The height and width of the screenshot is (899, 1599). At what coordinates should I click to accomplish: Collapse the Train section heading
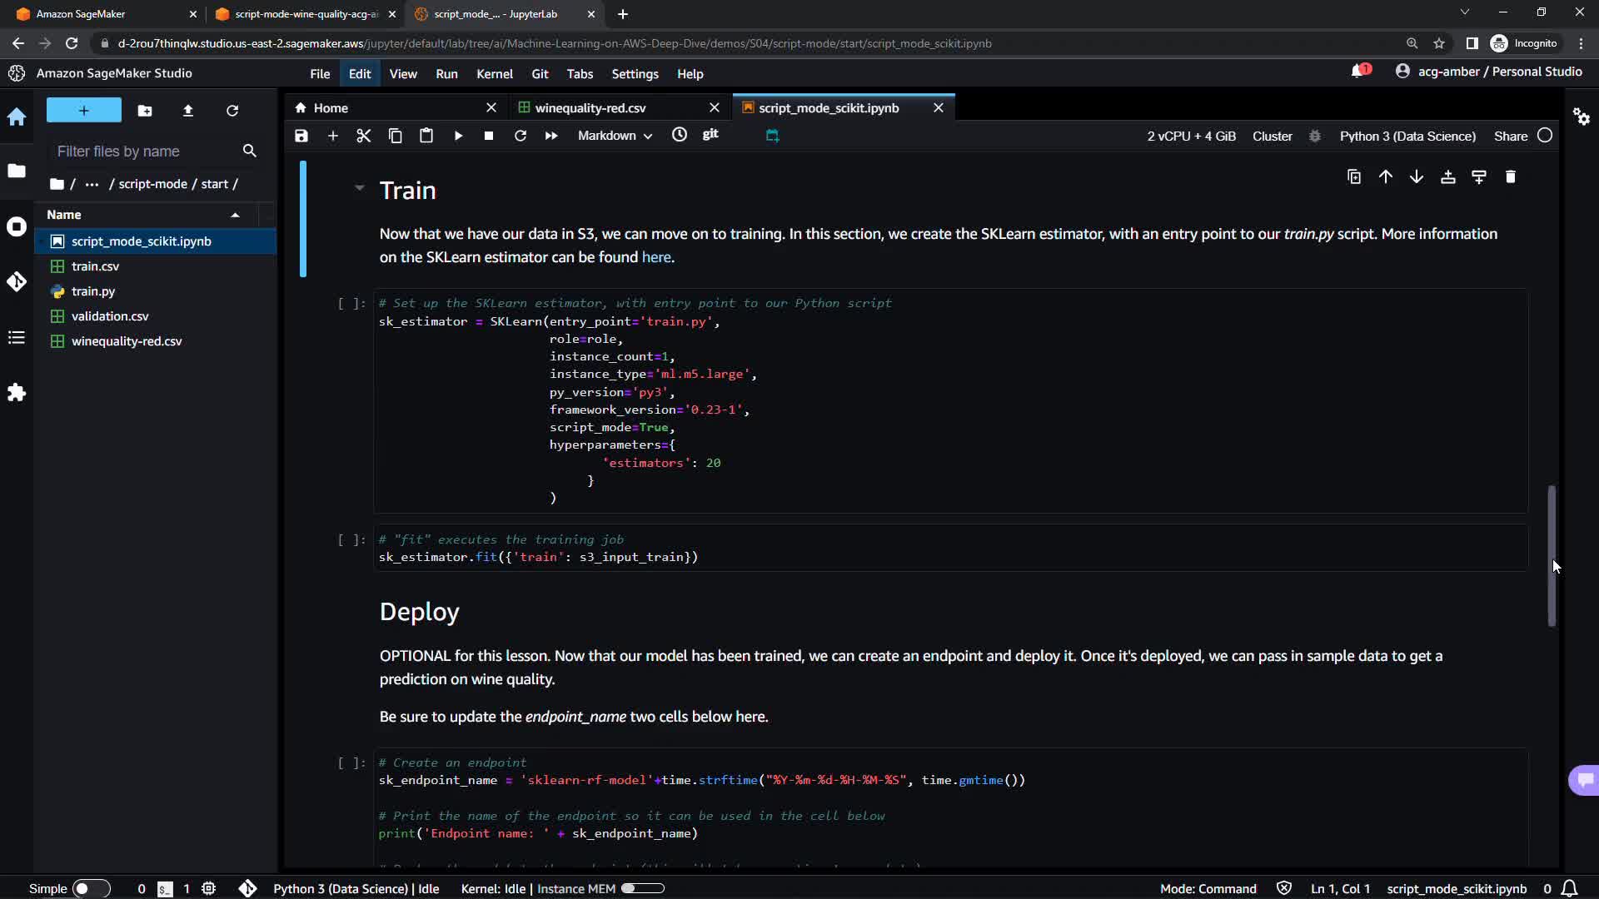(360, 188)
